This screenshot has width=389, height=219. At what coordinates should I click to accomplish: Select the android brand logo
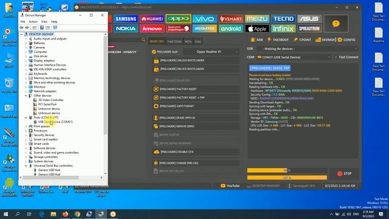coord(231,29)
